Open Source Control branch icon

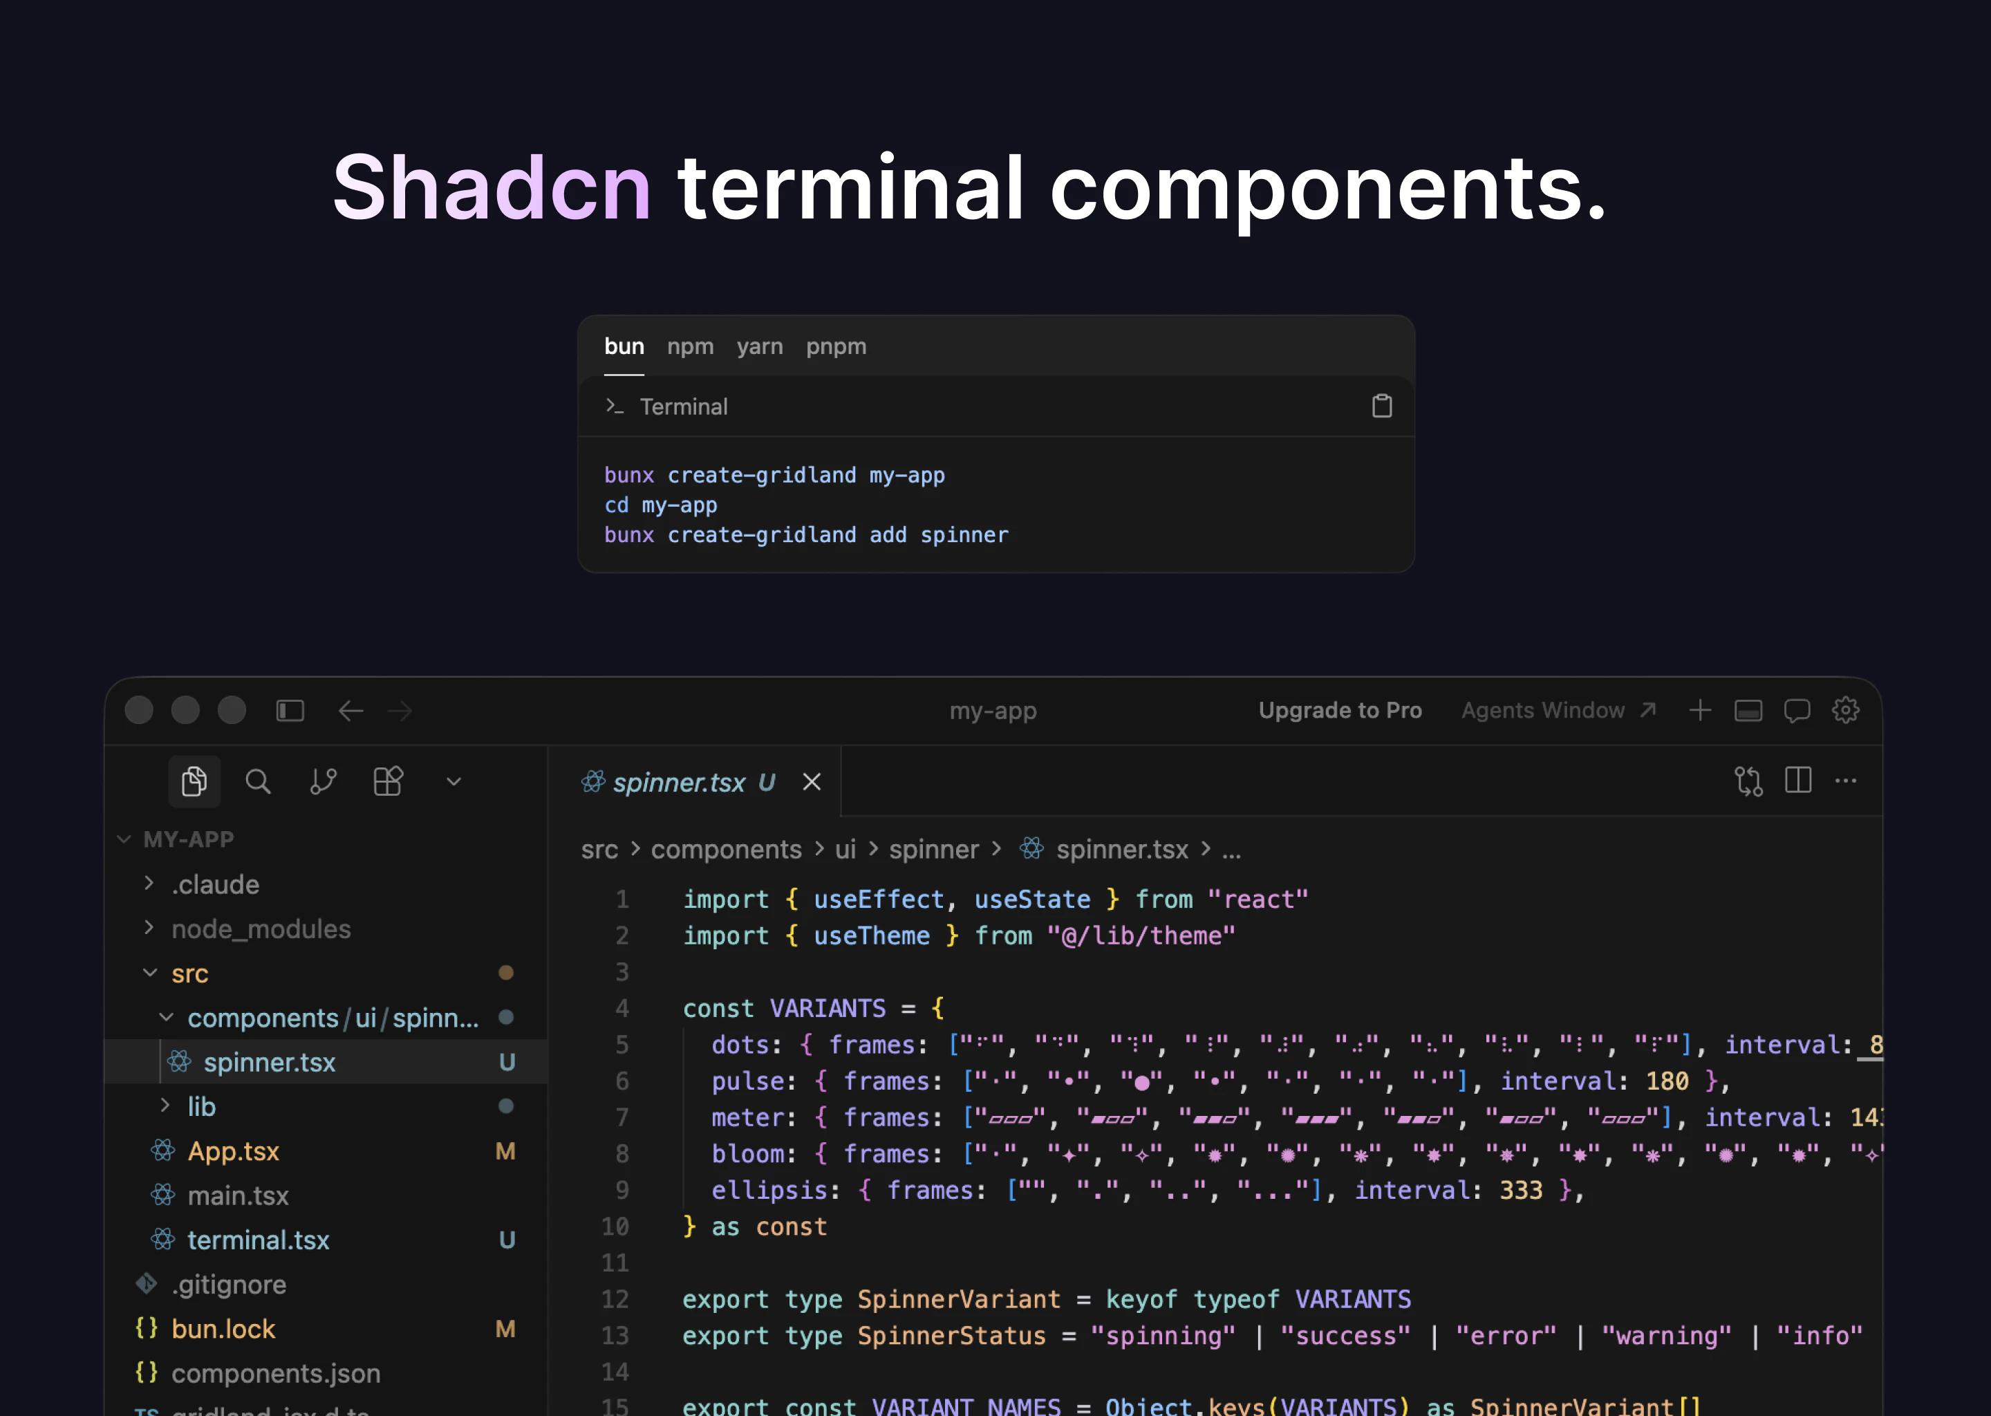point(324,781)
